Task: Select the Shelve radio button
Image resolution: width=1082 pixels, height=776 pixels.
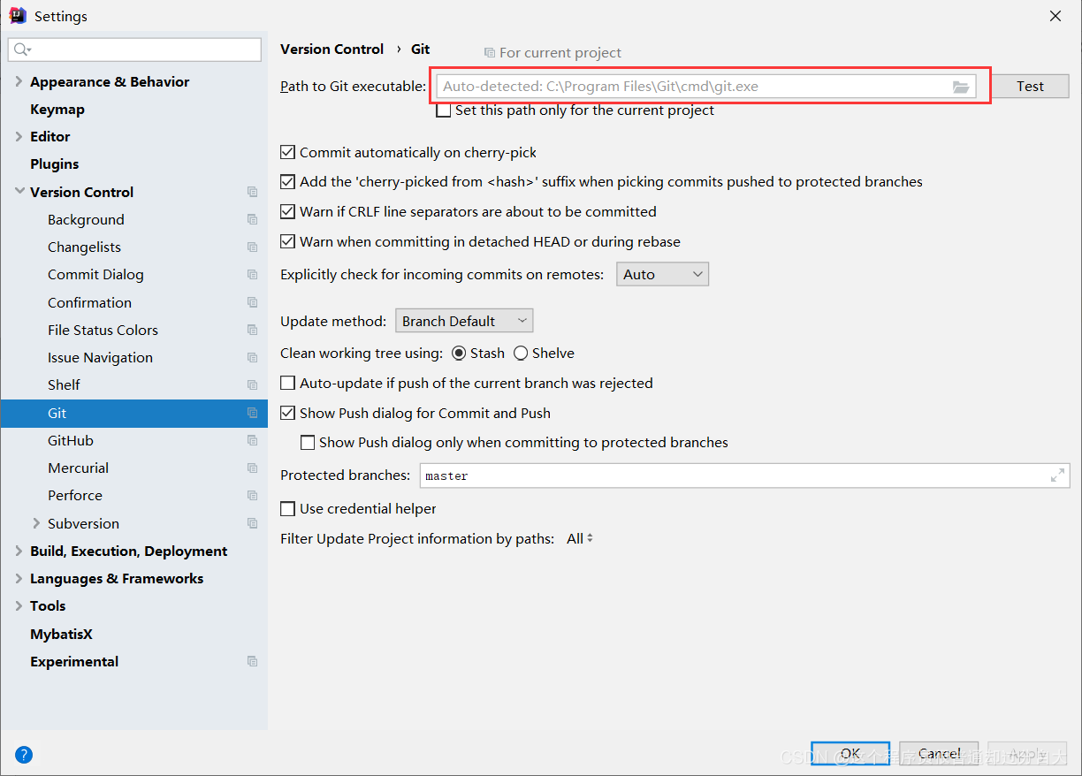Action: (521, 353)
